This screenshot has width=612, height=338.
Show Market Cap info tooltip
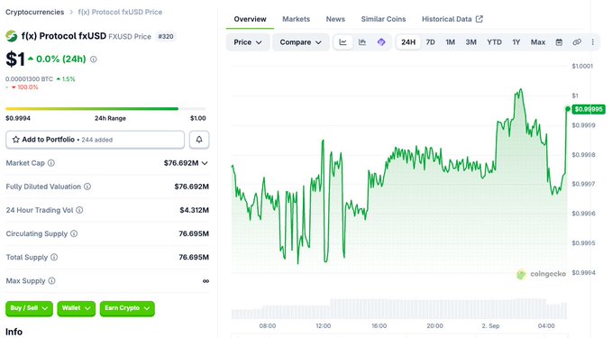[51, 163]
